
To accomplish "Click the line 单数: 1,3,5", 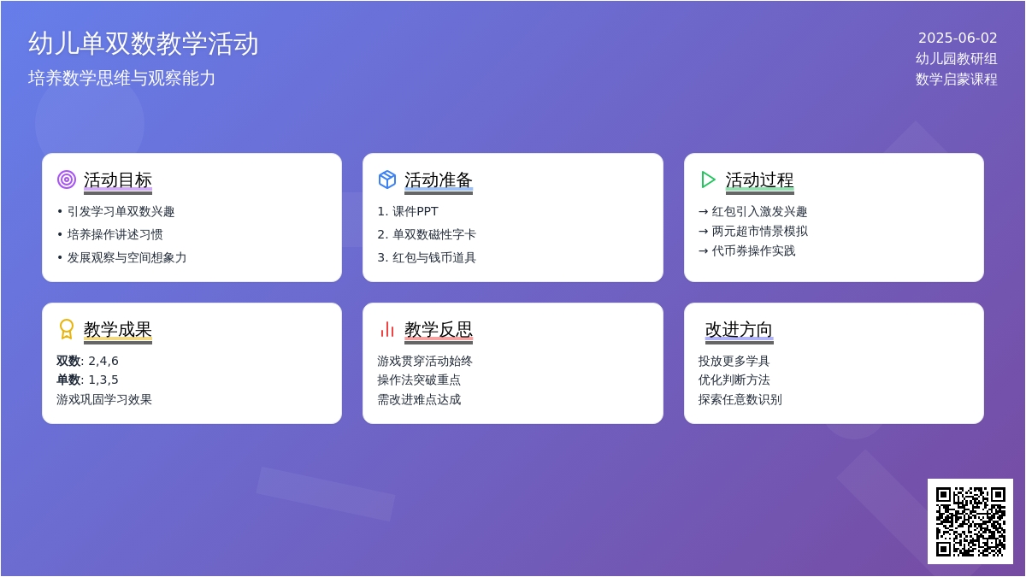I will (87, 380).
